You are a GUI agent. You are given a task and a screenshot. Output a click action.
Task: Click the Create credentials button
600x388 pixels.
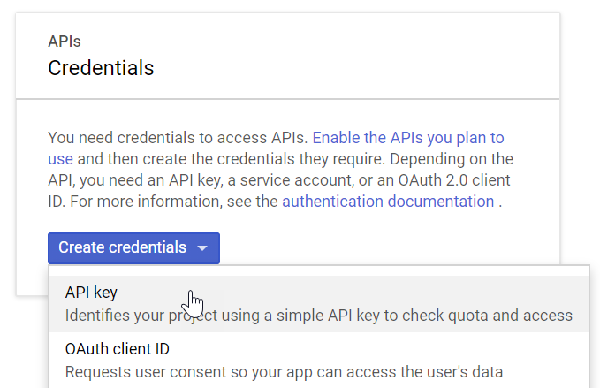click(133, 248)
